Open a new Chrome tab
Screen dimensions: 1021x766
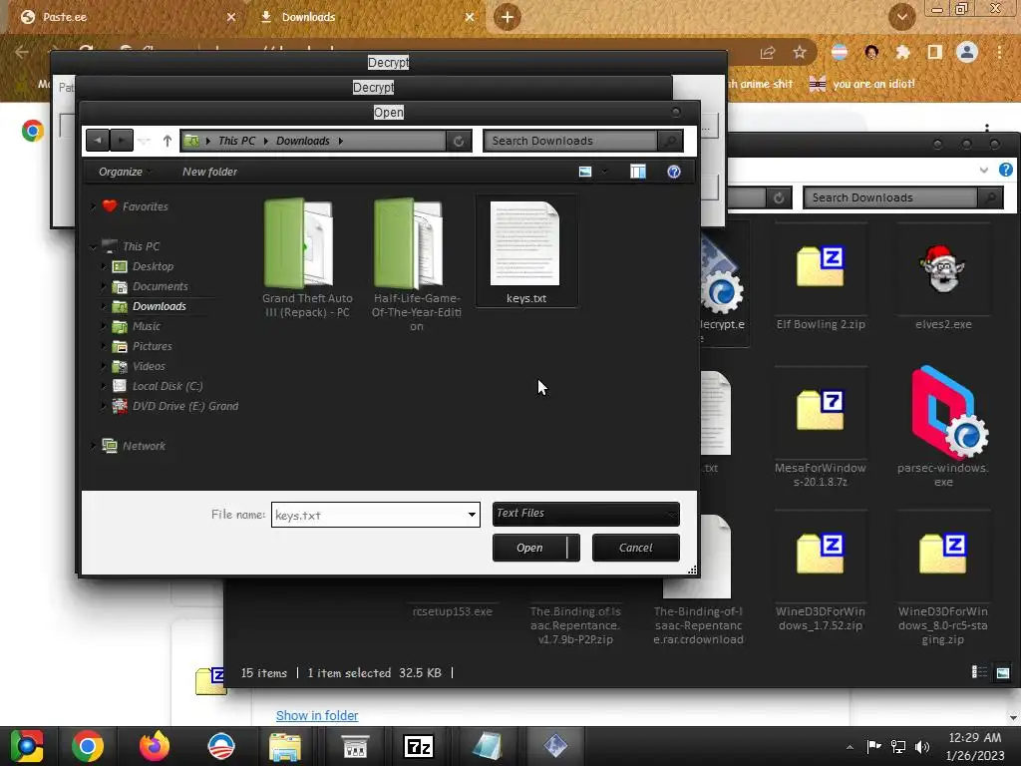click(508, 17)
